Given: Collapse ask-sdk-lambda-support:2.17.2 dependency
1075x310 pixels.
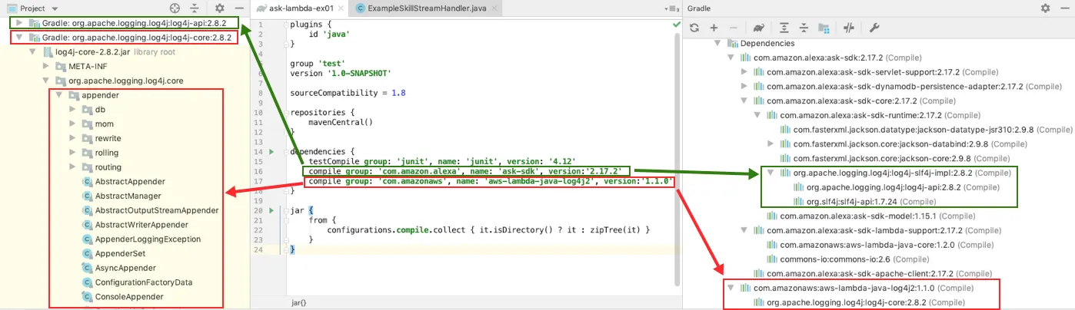Looking at the screenshot, I should tap(744, 230).
